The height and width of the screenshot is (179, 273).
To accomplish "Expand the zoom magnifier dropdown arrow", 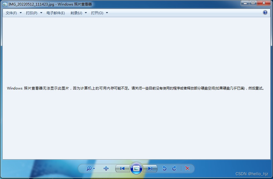I will tap(94, 169).
